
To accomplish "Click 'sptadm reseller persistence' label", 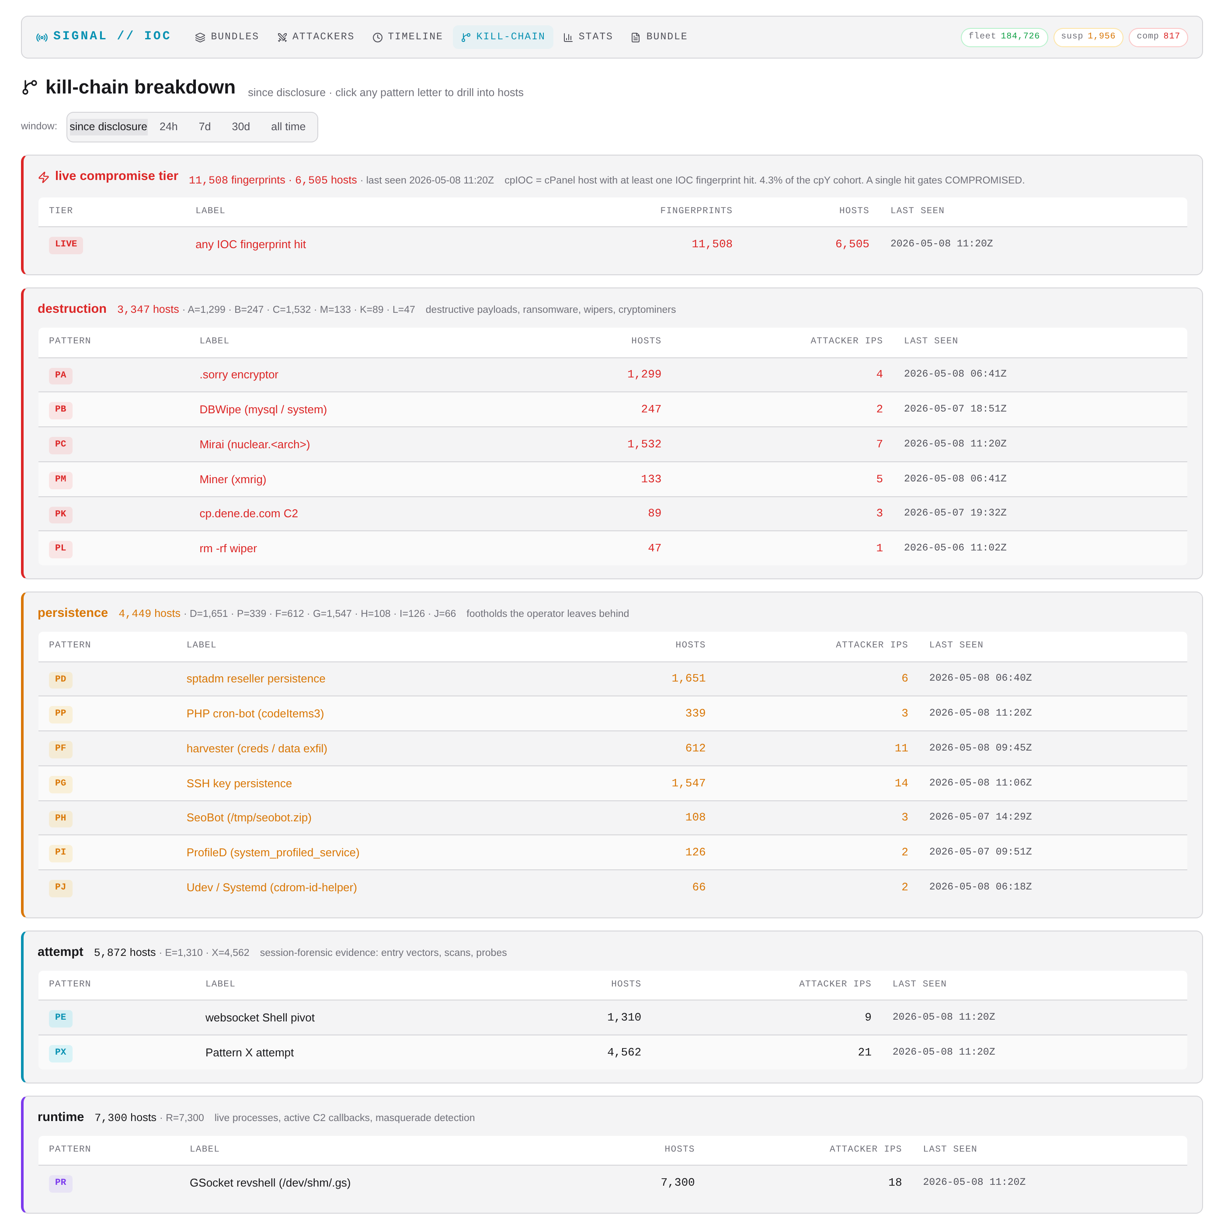I will click(256, 679).
